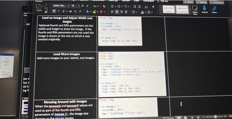
Task: Open line spacing options
Action: [x=134, y=12]
